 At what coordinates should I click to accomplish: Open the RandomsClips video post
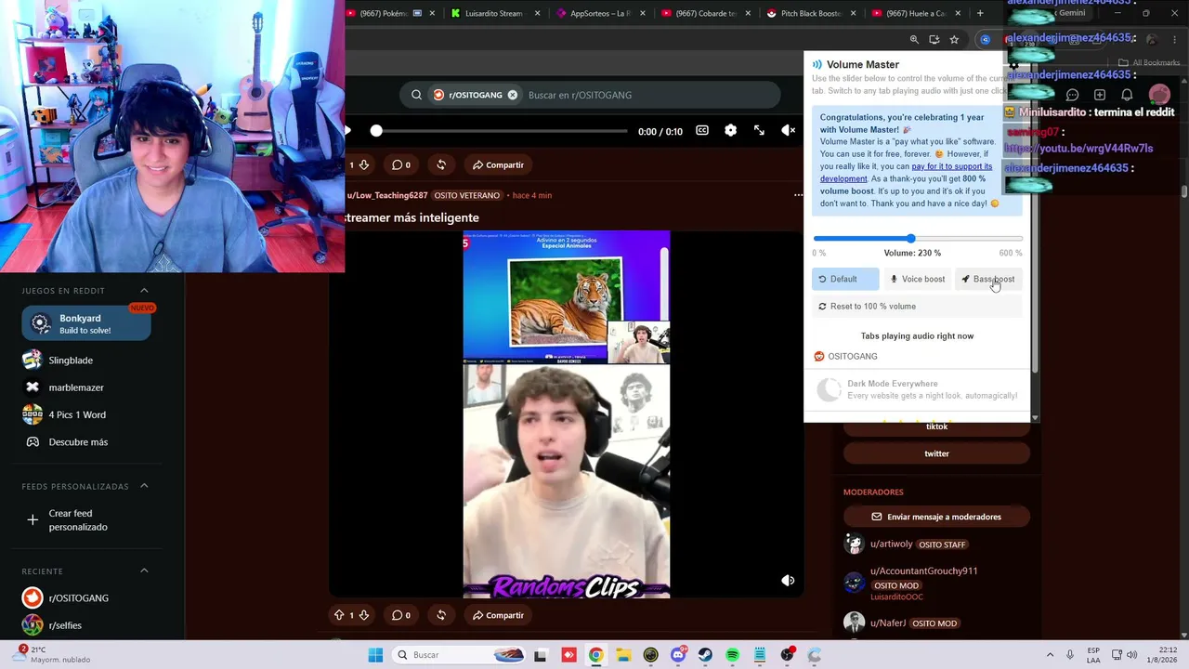[567, 414]
